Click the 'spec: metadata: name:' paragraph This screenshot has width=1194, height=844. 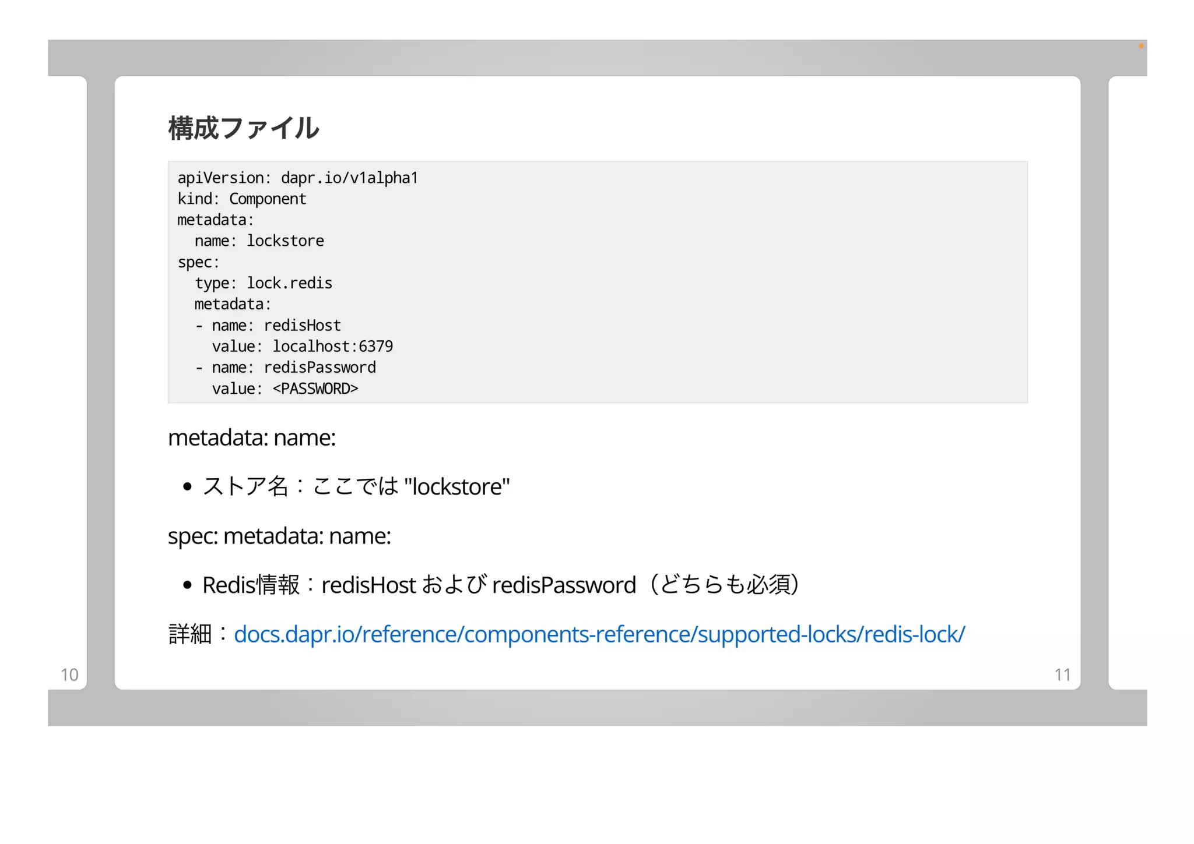tap(279, 536)
